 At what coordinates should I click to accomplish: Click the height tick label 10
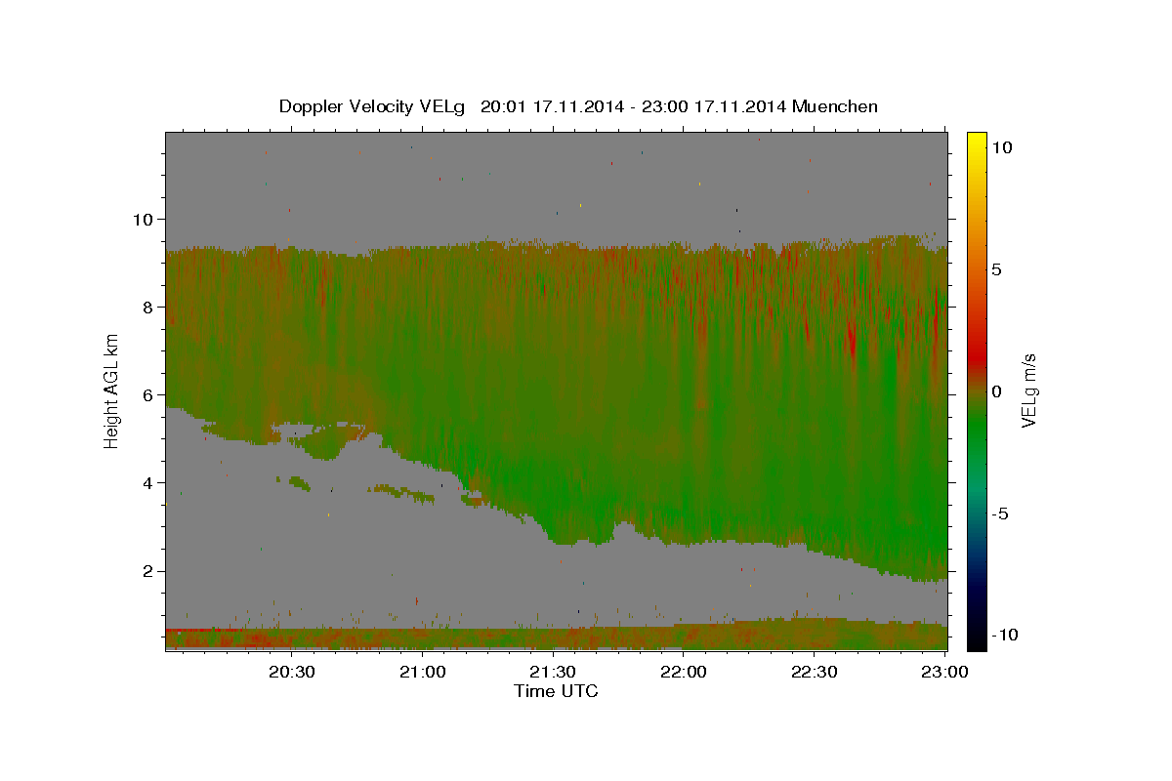pyautogui.click(x=146, y=219)
